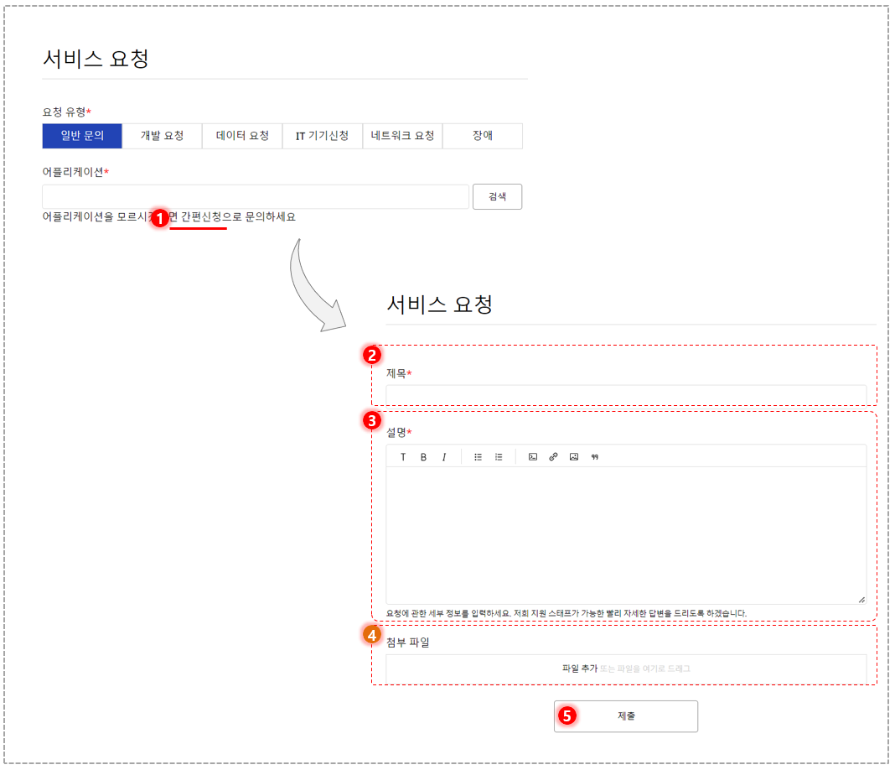Open the text size T tool
Viewport: 895px width, 770px height.
click(x=403, y=457)
